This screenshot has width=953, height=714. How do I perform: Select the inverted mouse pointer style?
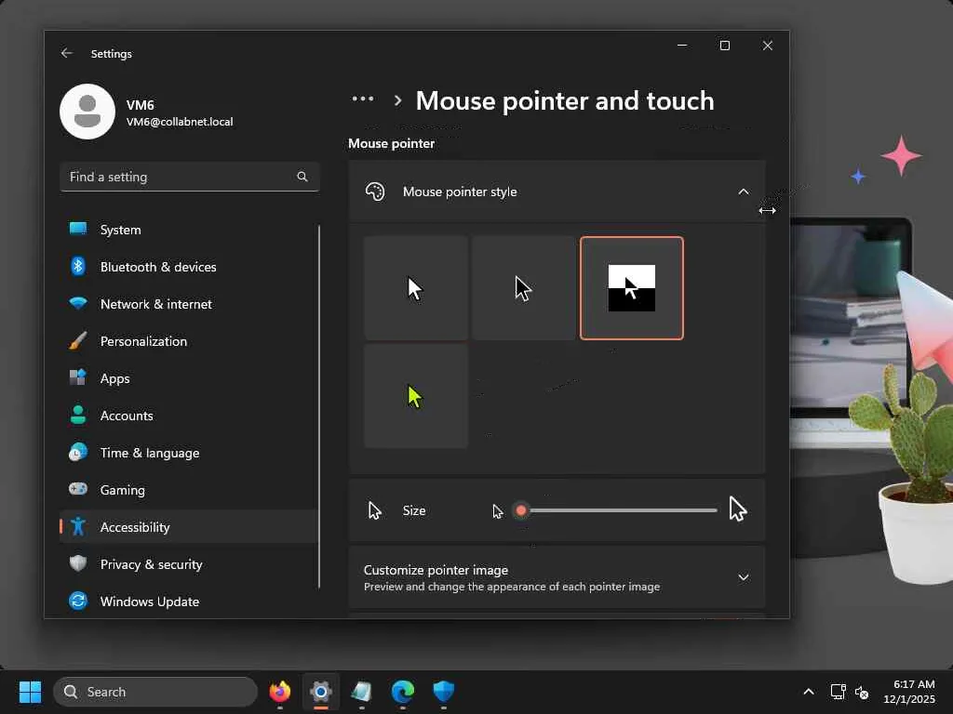click(632, 288)
